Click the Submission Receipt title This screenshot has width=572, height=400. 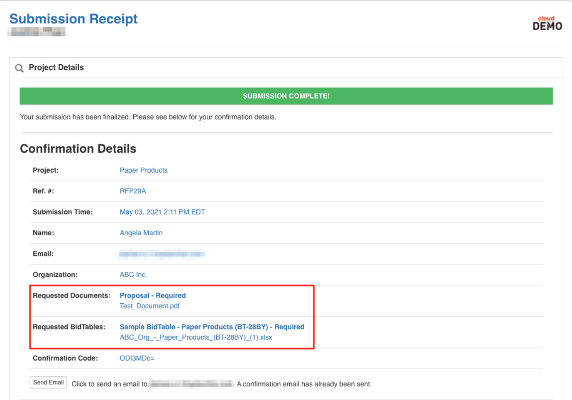coord(73,19)
